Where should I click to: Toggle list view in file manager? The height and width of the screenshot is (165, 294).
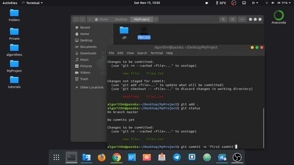[x=232, y=19]
